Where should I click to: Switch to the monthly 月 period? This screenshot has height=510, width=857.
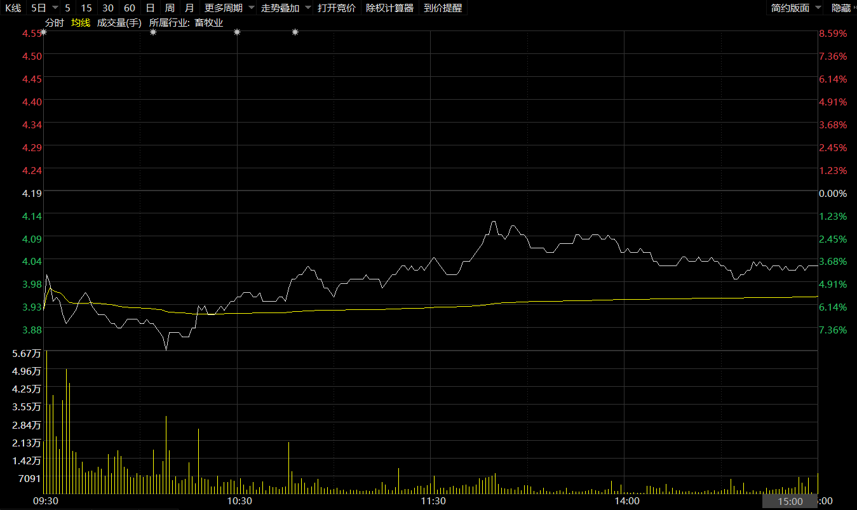click(189, 8)
